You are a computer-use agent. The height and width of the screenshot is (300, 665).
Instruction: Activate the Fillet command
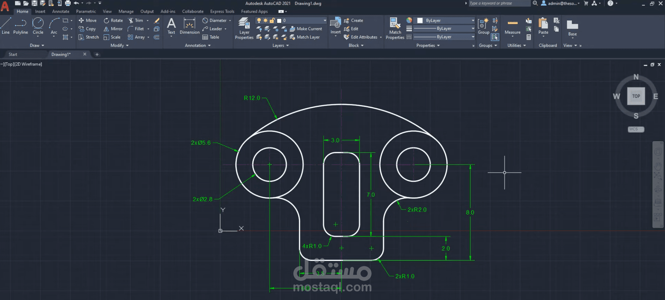(136, 29)
